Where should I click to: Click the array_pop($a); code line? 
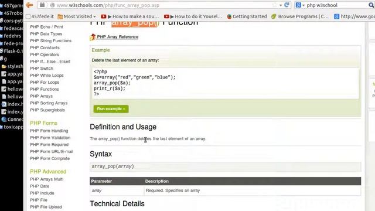coord(112,83)
